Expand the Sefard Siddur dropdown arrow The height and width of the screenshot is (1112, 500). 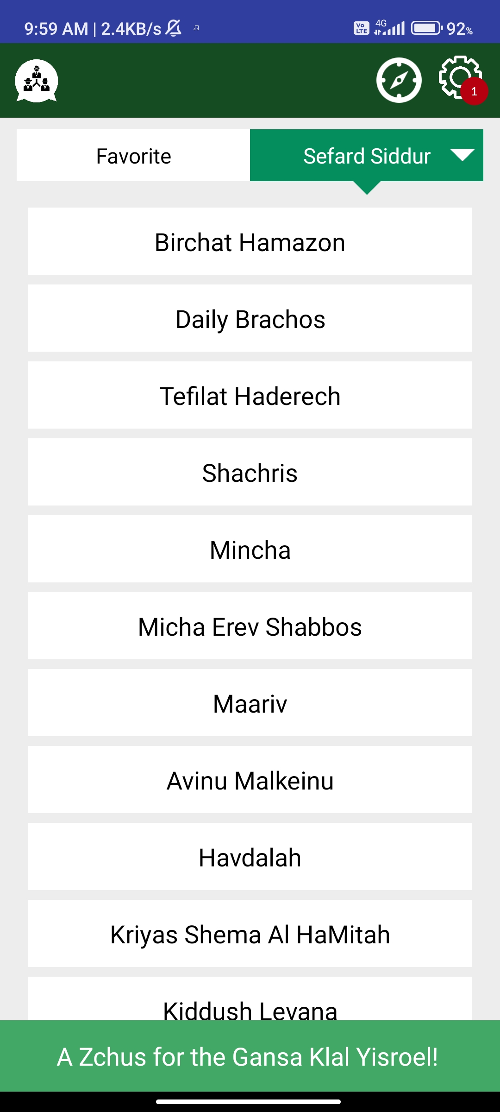pyautogui.click(x=462, y=155)
